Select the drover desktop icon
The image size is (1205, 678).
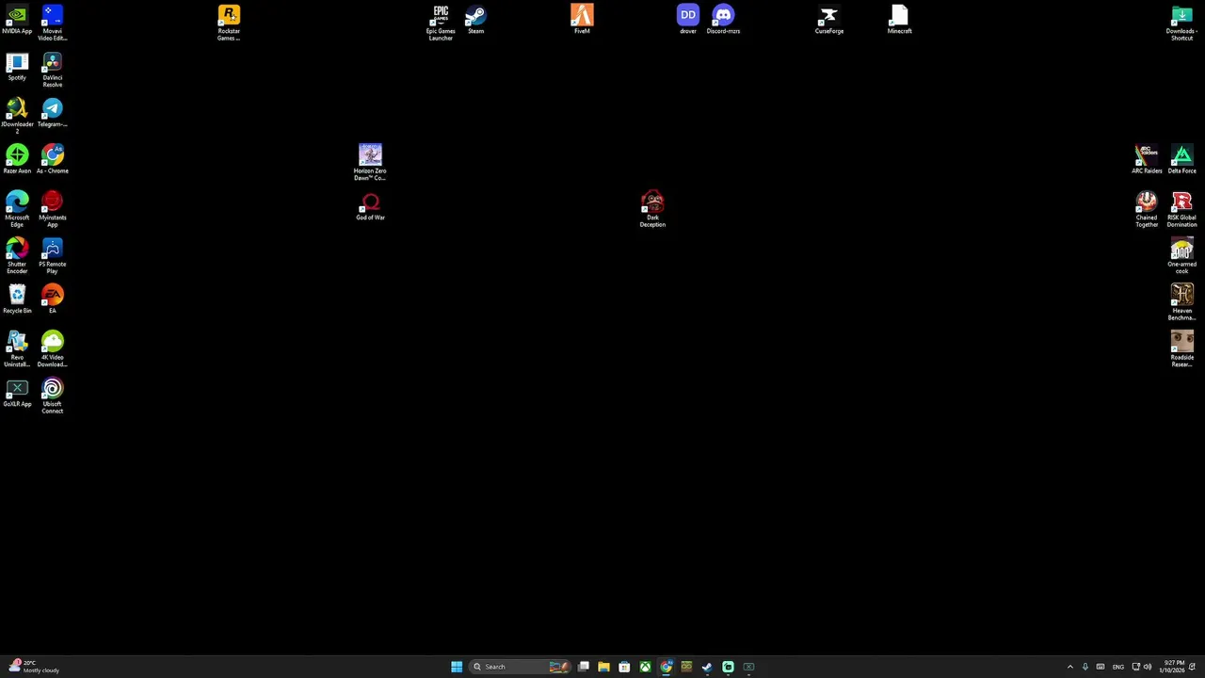point(688,20)
